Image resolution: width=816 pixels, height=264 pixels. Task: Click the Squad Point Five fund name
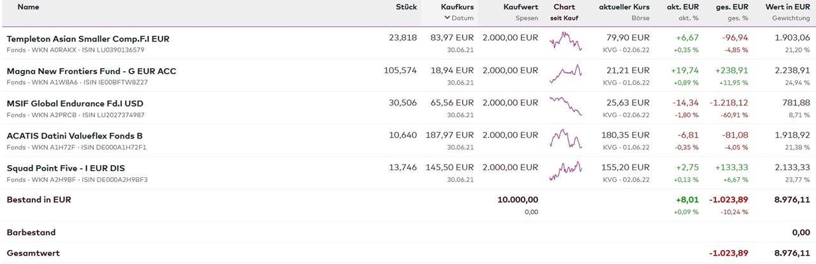(66, 168)
